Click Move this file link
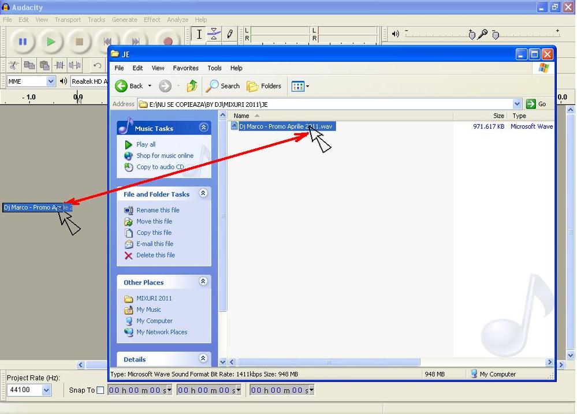Screen dimensions: 577x414 click(154, 222)
